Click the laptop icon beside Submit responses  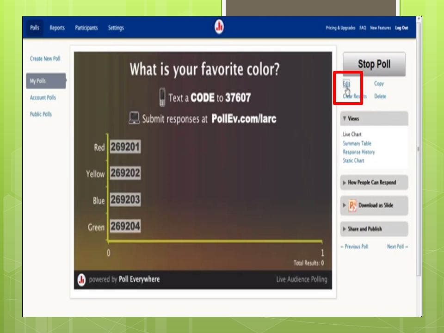click(134, 118)
